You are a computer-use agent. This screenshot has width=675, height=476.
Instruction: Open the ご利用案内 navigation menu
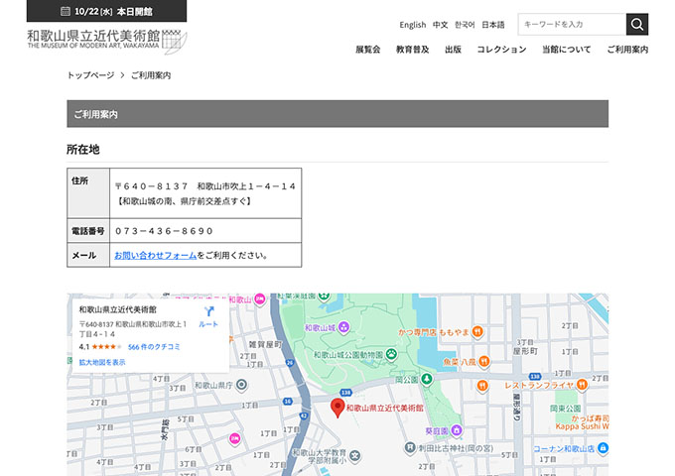click(627, 50)
